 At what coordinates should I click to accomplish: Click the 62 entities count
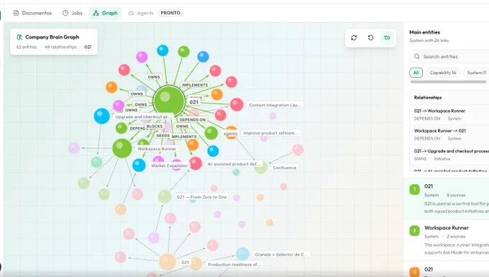coord(27,47)
